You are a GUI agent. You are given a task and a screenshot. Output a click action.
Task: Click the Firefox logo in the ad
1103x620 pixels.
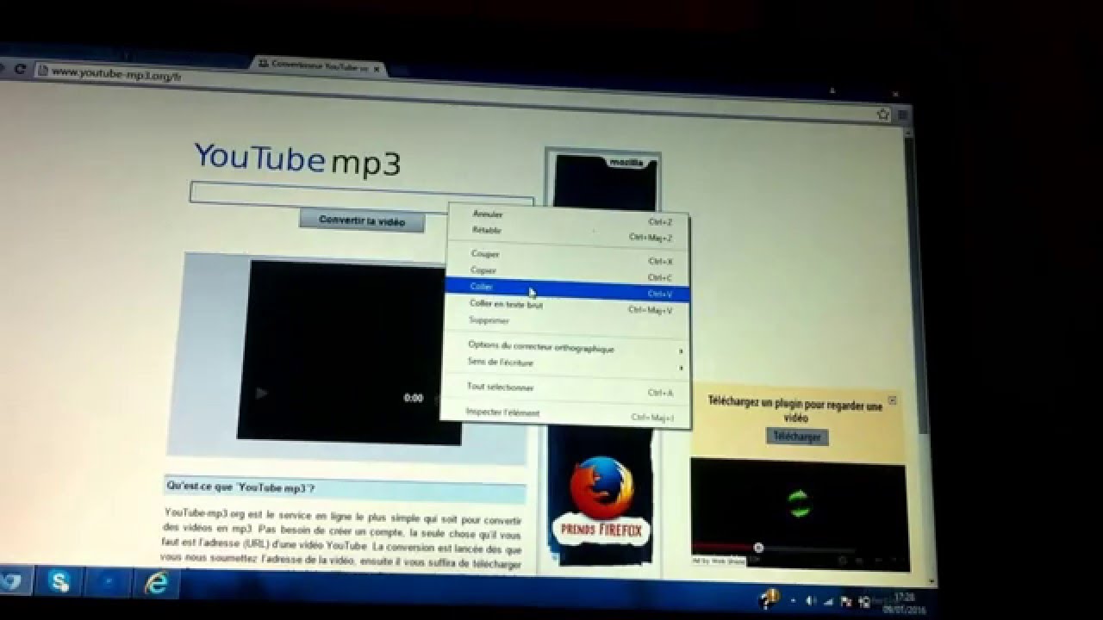(601, 487)
